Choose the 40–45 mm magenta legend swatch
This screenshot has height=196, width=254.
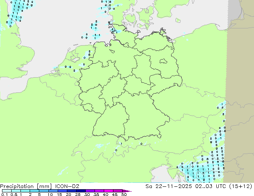click(x=109, y=191)
